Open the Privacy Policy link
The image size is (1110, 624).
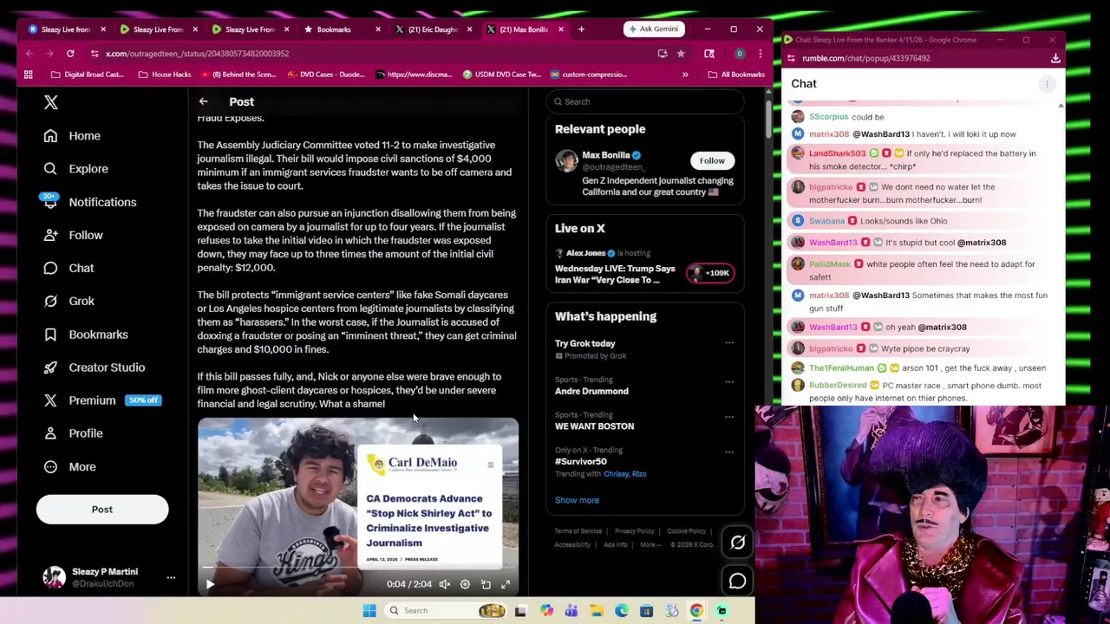[634, 531]
